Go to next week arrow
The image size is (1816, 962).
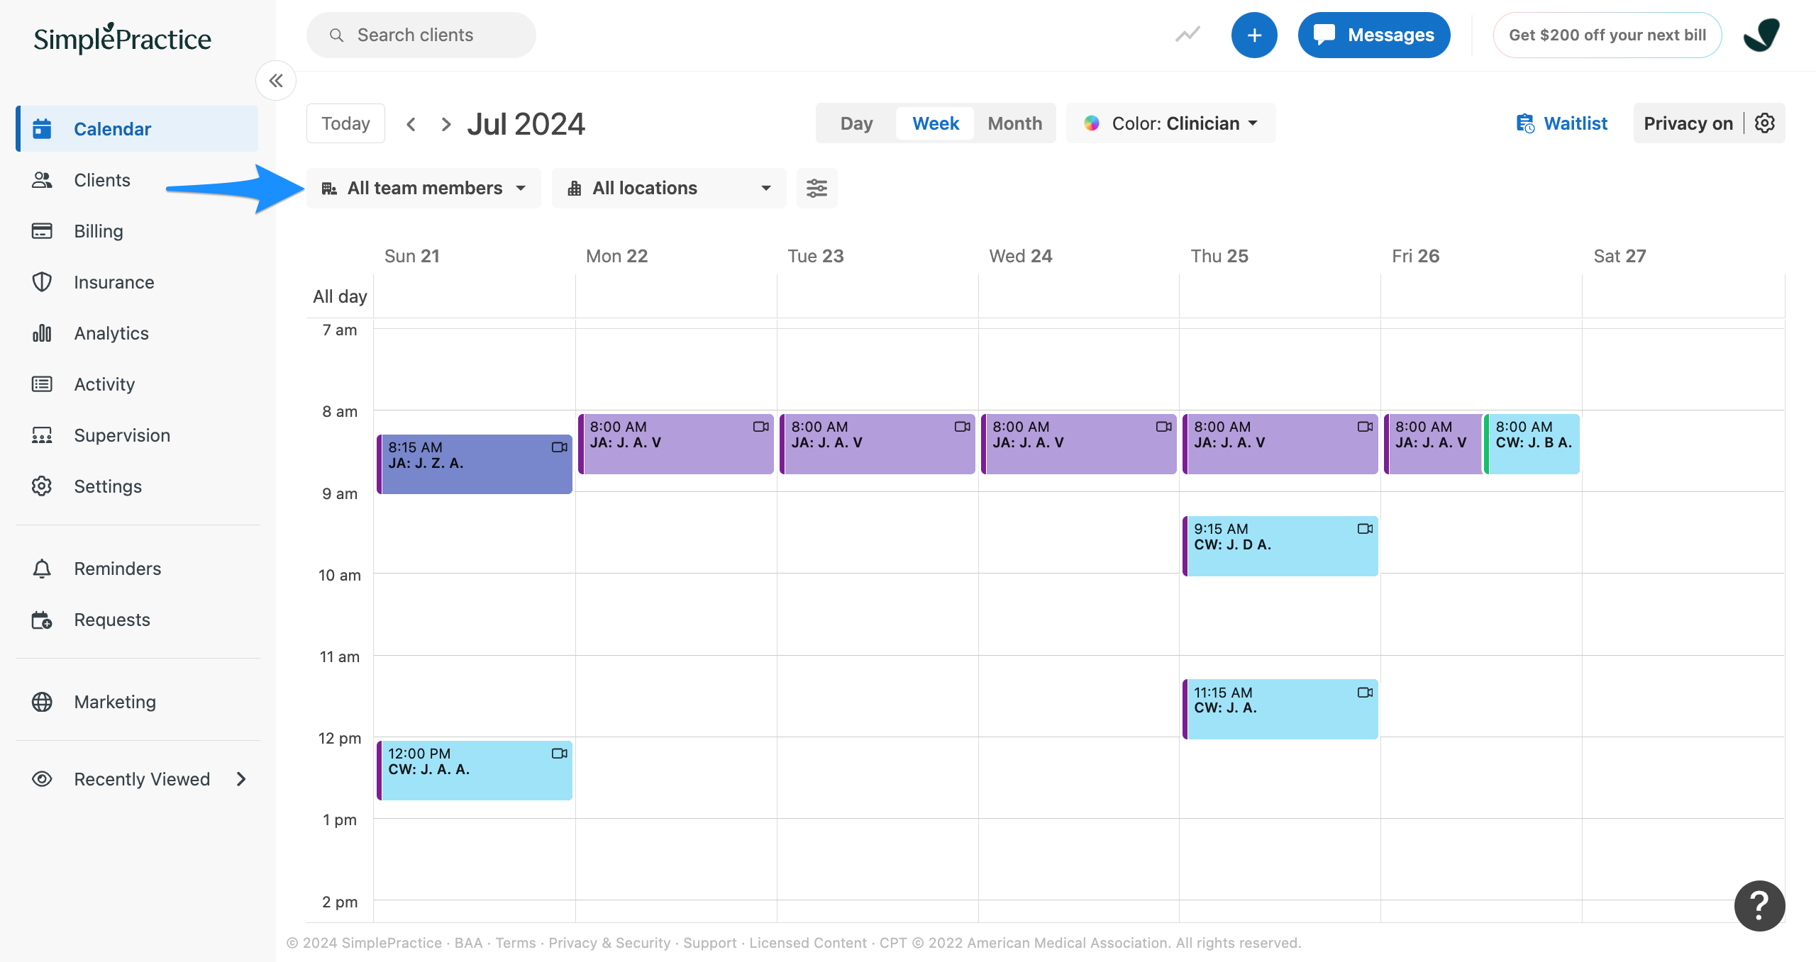pyautogui.click(x=445, y=124)
